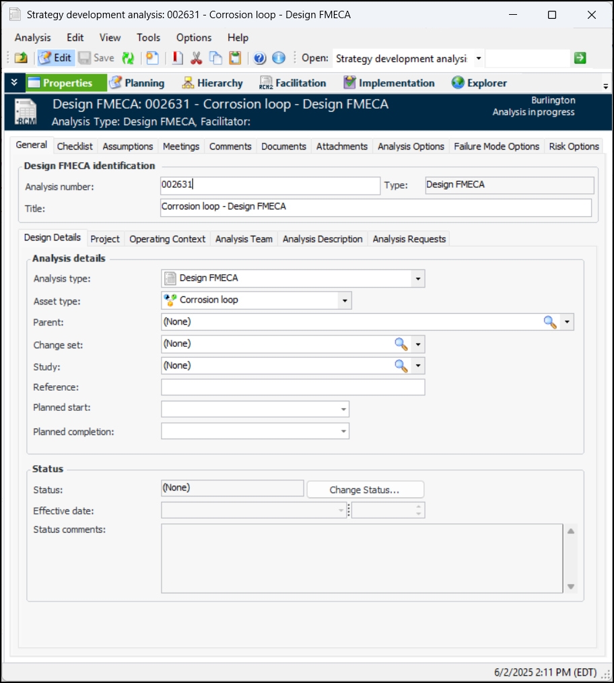This screenshot has width=614, height=683.
Task: Expand the Analysis type dropdown
Action: click(418, 279)
